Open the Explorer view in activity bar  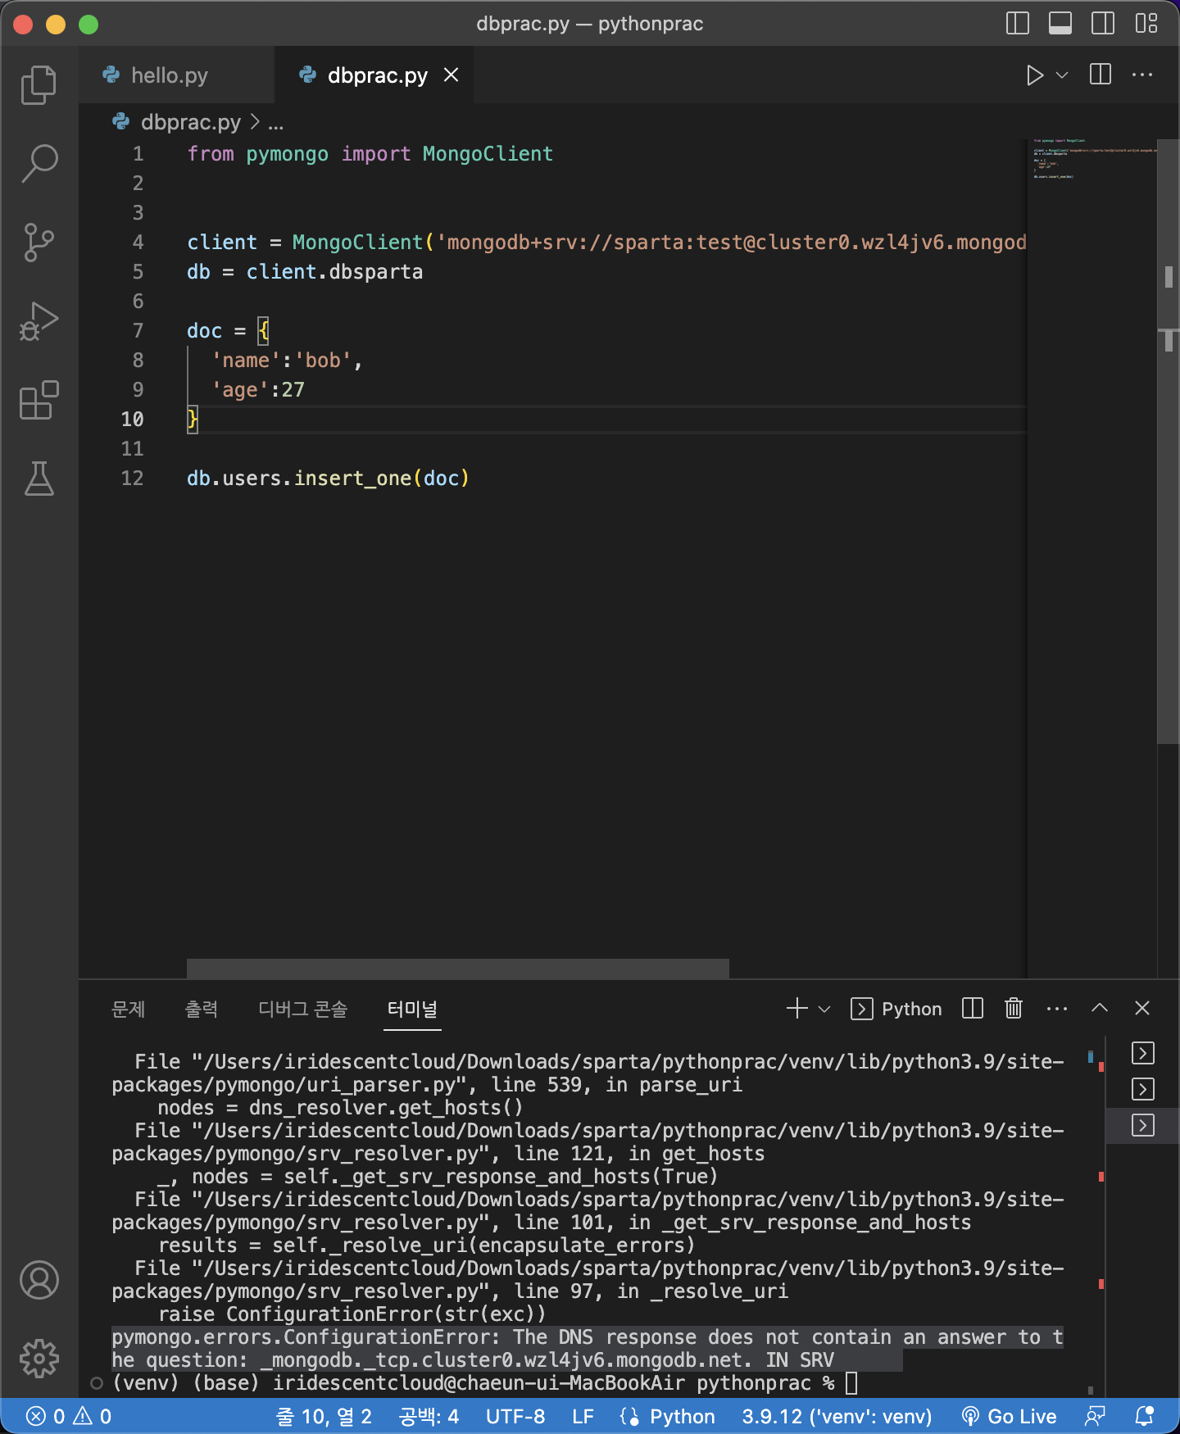[39, 85]
